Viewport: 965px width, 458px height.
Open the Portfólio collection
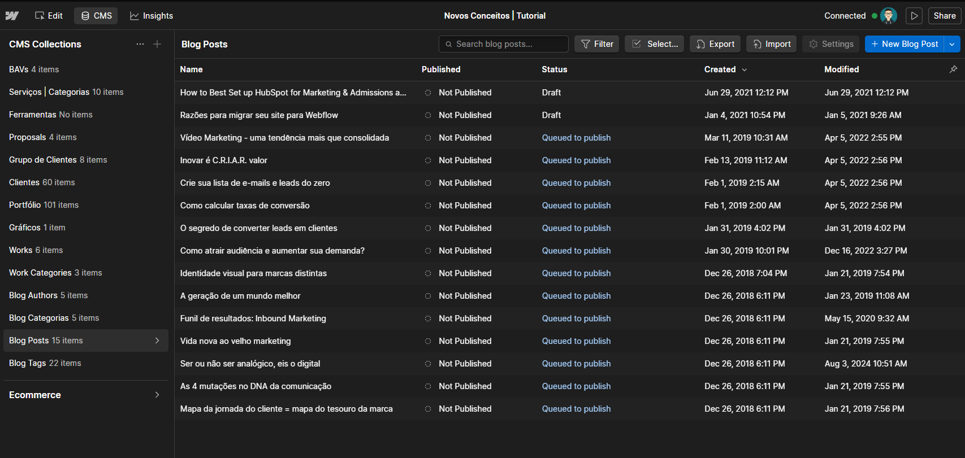[x=86, y=205]
